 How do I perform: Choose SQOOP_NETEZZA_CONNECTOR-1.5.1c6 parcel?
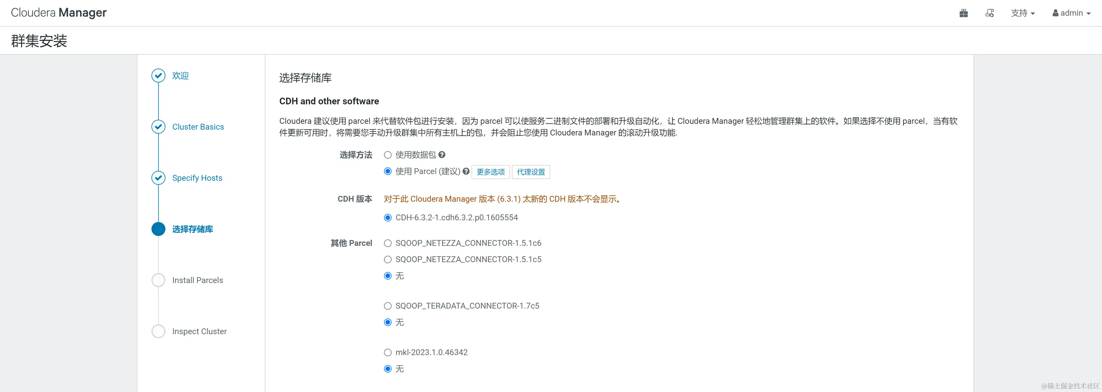pyautogui.click(x=388, y=243)
